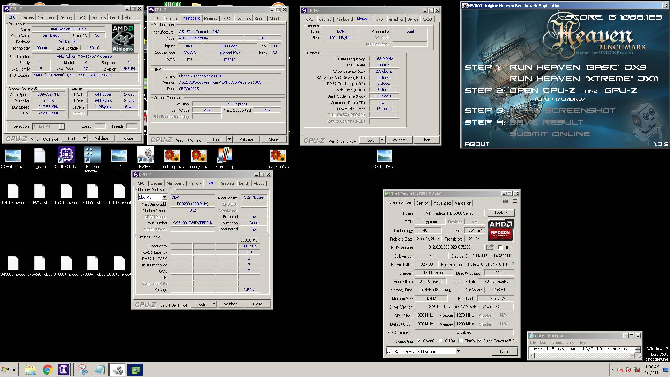Toggle the UEFI checkbox in GPU-Z
The width and height of the screenshot is (670, 377).
tap(500, 247)
